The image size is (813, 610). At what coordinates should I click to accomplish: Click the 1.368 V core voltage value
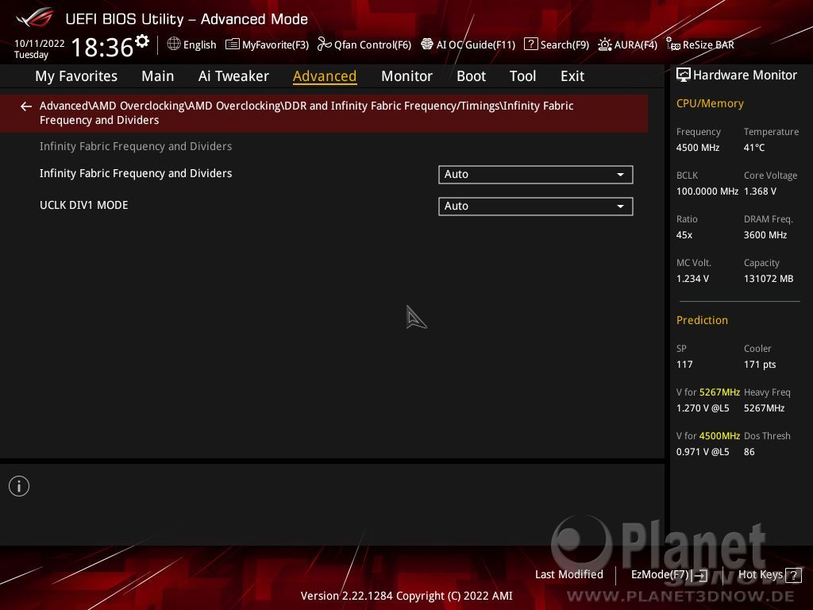[x=760, y=191]
